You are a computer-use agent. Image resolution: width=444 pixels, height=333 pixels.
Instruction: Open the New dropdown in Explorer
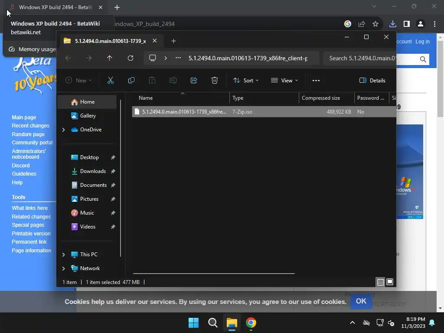click(x=78, y=80)
